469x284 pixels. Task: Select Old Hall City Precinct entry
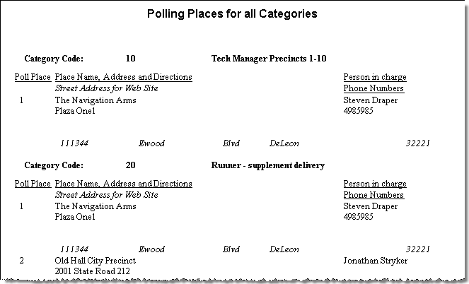[95, 261]
